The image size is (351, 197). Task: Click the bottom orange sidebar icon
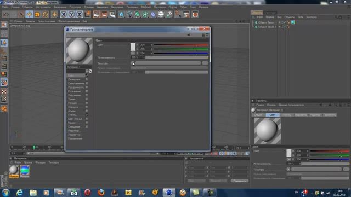point(4,109)
